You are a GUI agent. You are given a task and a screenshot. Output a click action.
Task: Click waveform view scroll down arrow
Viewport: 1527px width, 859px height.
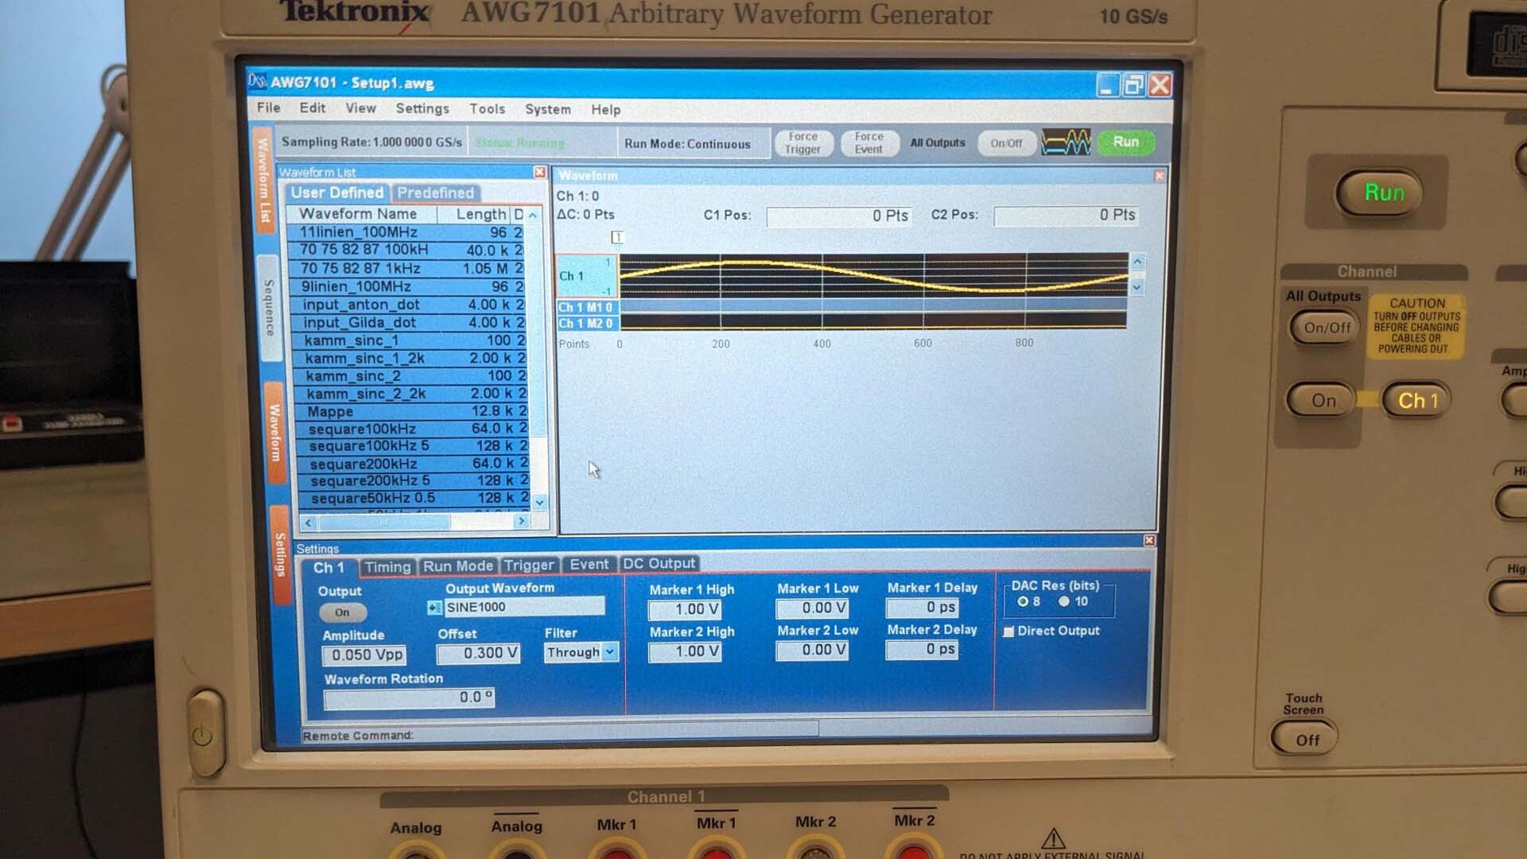[1137, 287]
